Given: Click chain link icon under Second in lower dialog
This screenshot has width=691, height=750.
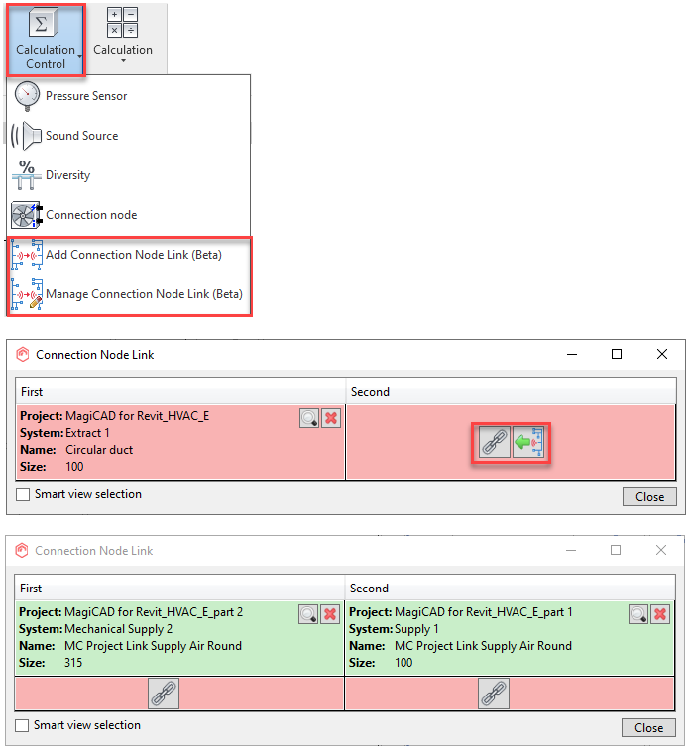Looking at the screenshot, I should [494, 694].
